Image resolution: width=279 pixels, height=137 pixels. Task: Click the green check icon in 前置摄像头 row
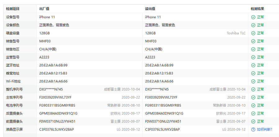[253, 122]
